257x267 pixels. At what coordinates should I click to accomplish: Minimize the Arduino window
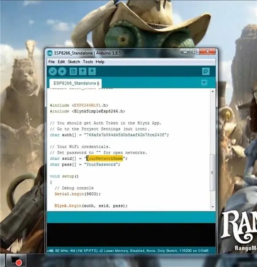pyautogui.click(x=185, y=52)
